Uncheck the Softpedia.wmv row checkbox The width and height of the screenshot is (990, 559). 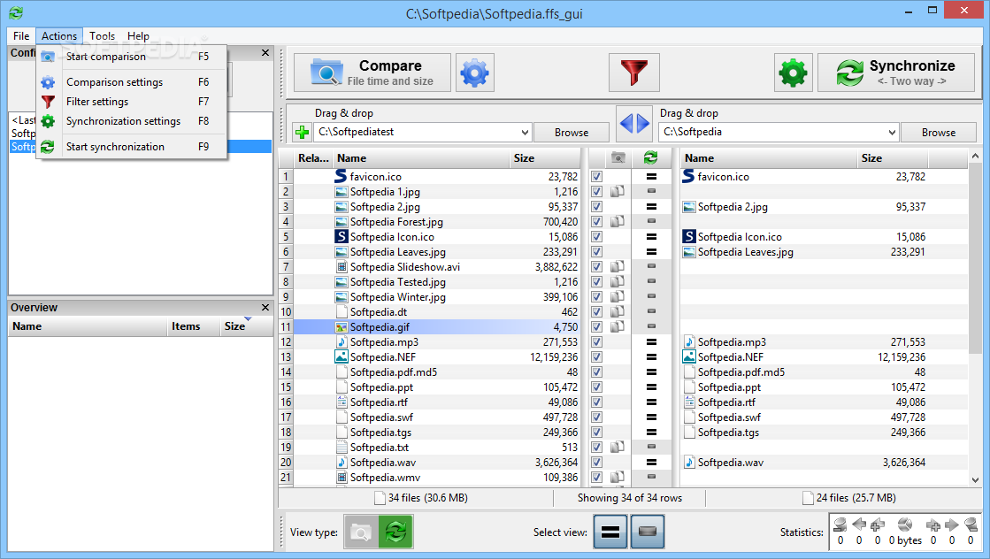pyautogui.click(x=596, y=477)
